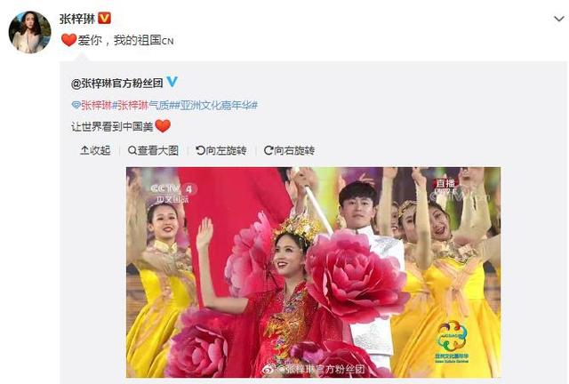Click the red heart emoji before 爱你
The image size is (569, 384).
pyautogui.click(x=68, y=40)
